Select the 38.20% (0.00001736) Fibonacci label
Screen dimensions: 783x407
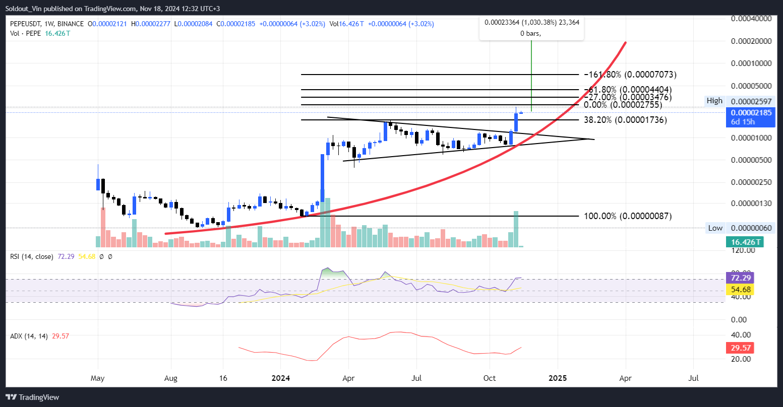(x=625, y=120)
